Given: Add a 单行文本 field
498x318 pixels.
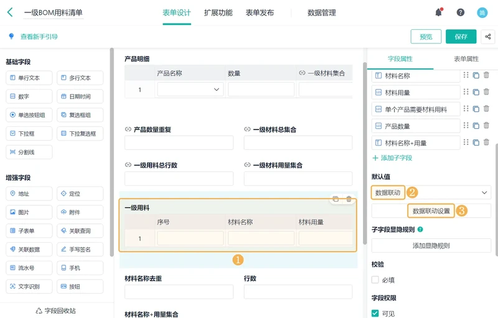Looking at the screenshot, I should point(29,78).
